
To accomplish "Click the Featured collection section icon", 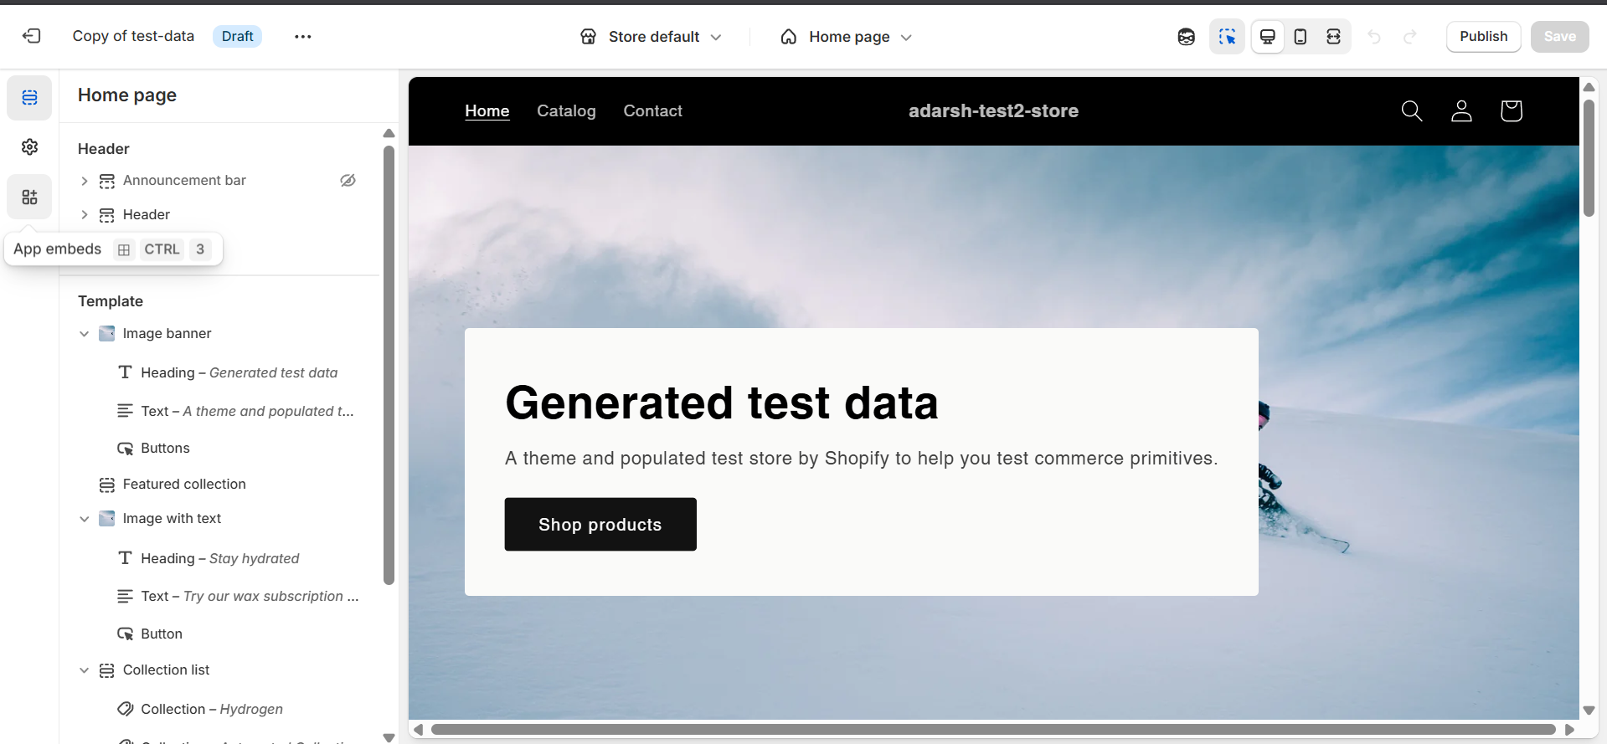I will pos(107,485).
